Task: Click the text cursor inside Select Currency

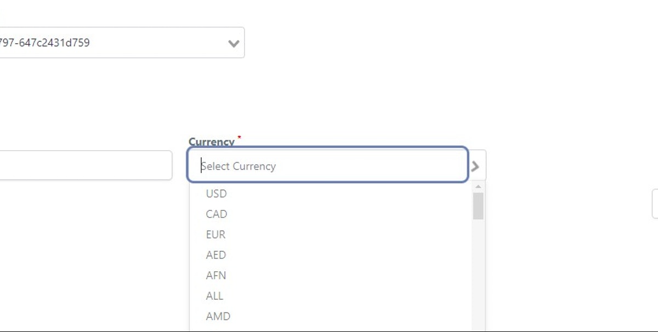Action: tap(201, 166)
